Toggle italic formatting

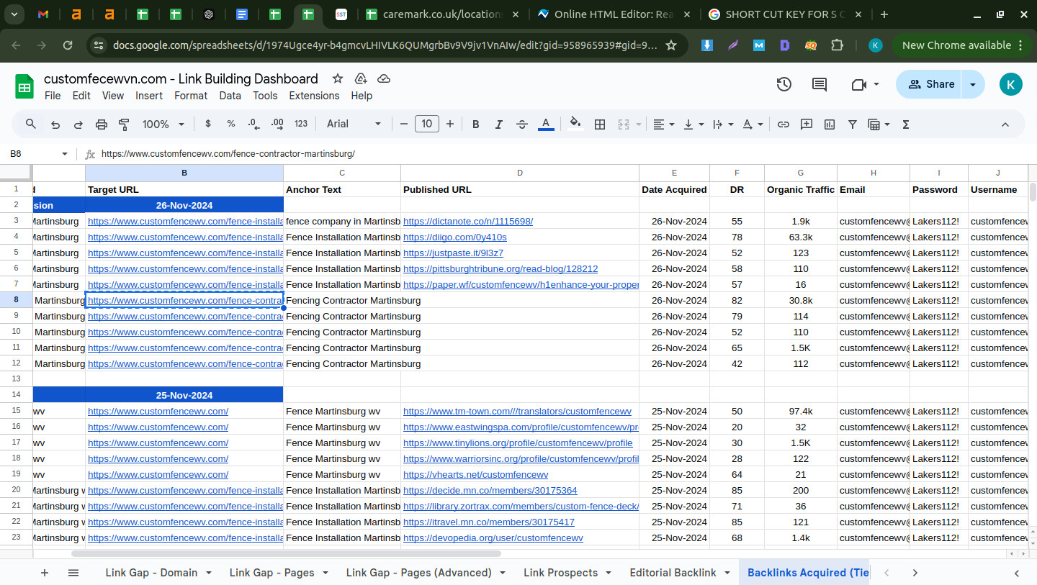pyautogui.click(x=499, y=124)
